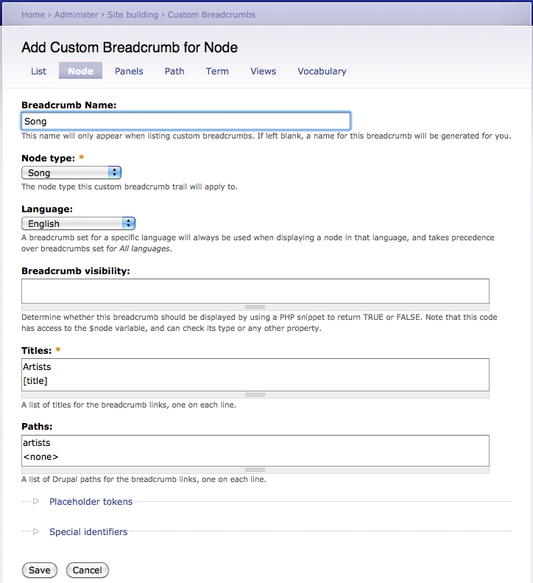The width and height of the screenshot is (533, 583).
Task: Focus the Breadcrumb visibility text area
Action: click(x=255, y=290)
